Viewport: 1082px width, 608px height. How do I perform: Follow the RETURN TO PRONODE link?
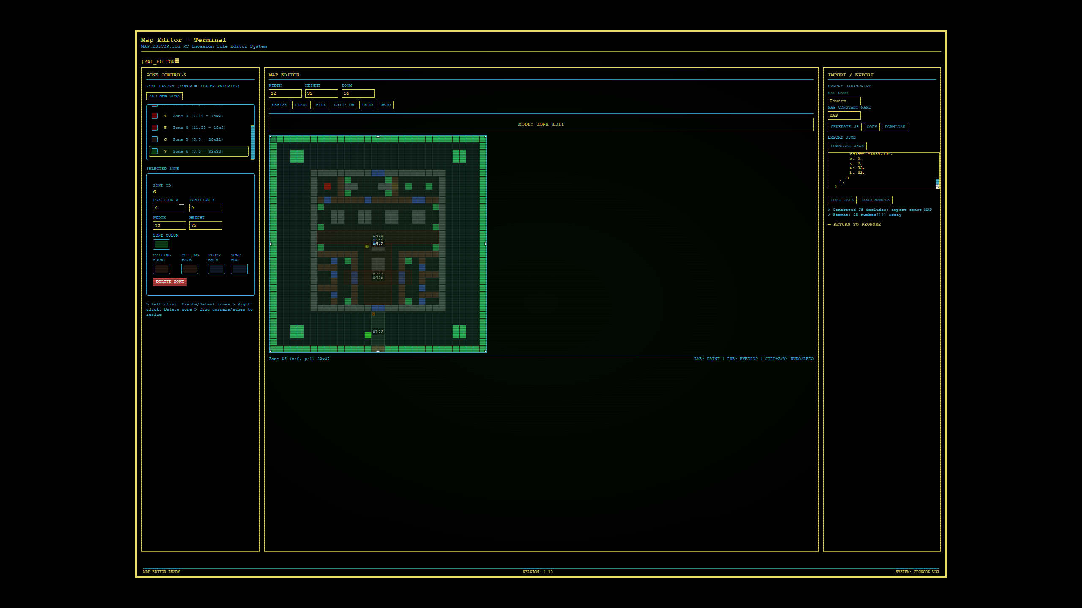[855, 224]
